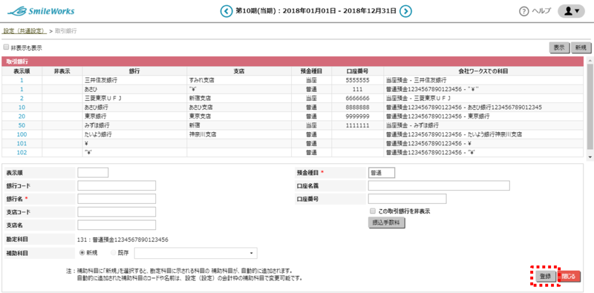The image size is (594, 293).
Task: Click the scrollbar up arrow
Action: 589,60
